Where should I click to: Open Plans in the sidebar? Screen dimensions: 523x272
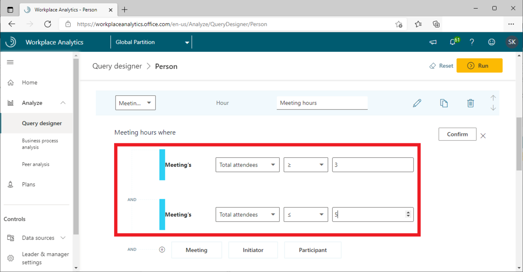29,184
